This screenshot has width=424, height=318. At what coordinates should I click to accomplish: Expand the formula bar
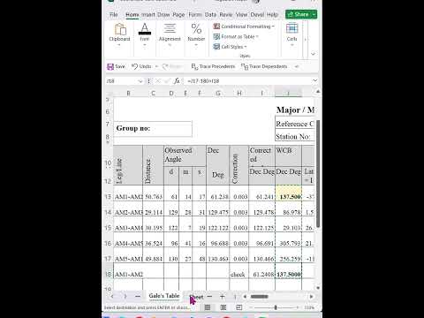point(314,80)
